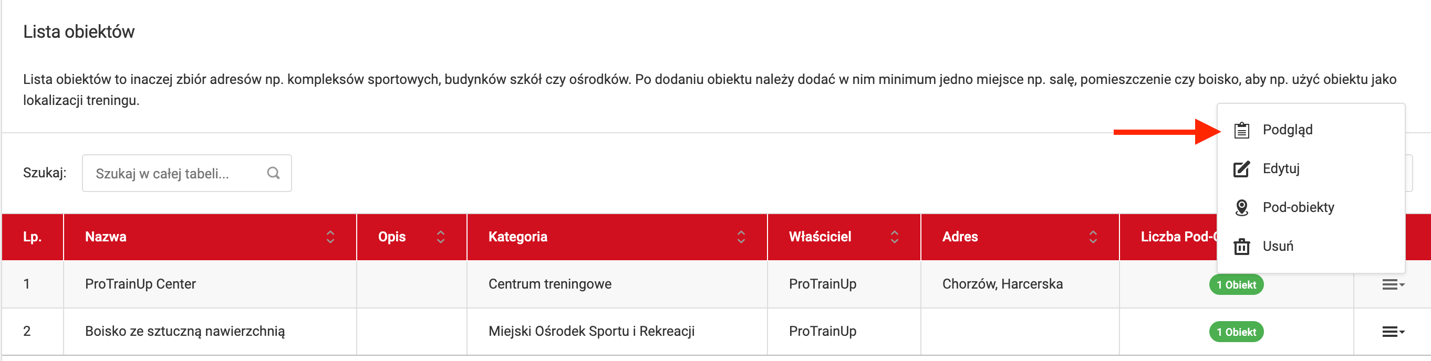Viewport: 1431px width, 361px height.
Task: Focus the Szukaj w całej tabeli field
Action: 178,174
